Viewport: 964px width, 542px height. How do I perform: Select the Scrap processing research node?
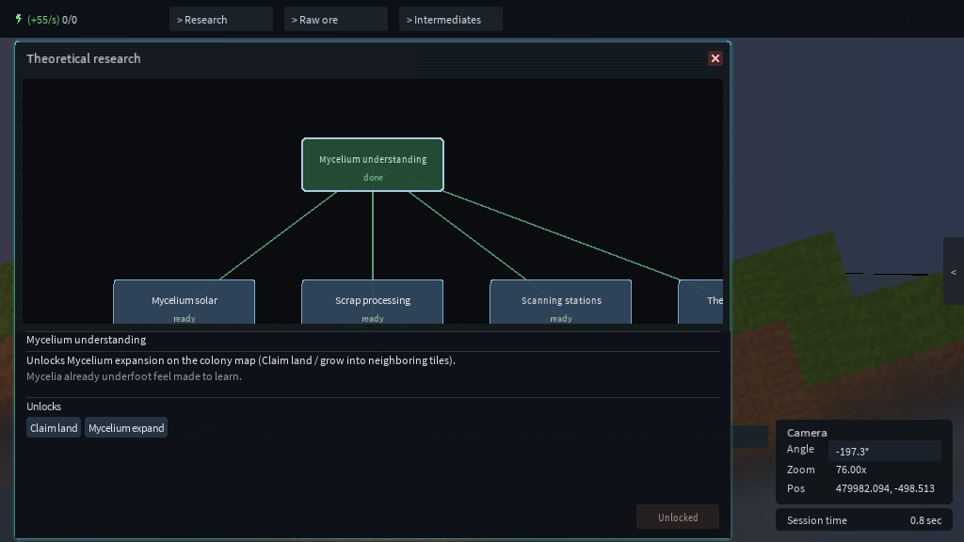pyautogui.click(x=372, y=302)
